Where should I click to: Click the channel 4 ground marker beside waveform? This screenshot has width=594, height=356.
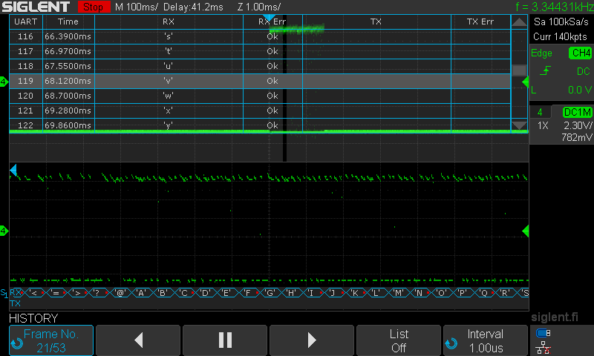tap(4, 231)
